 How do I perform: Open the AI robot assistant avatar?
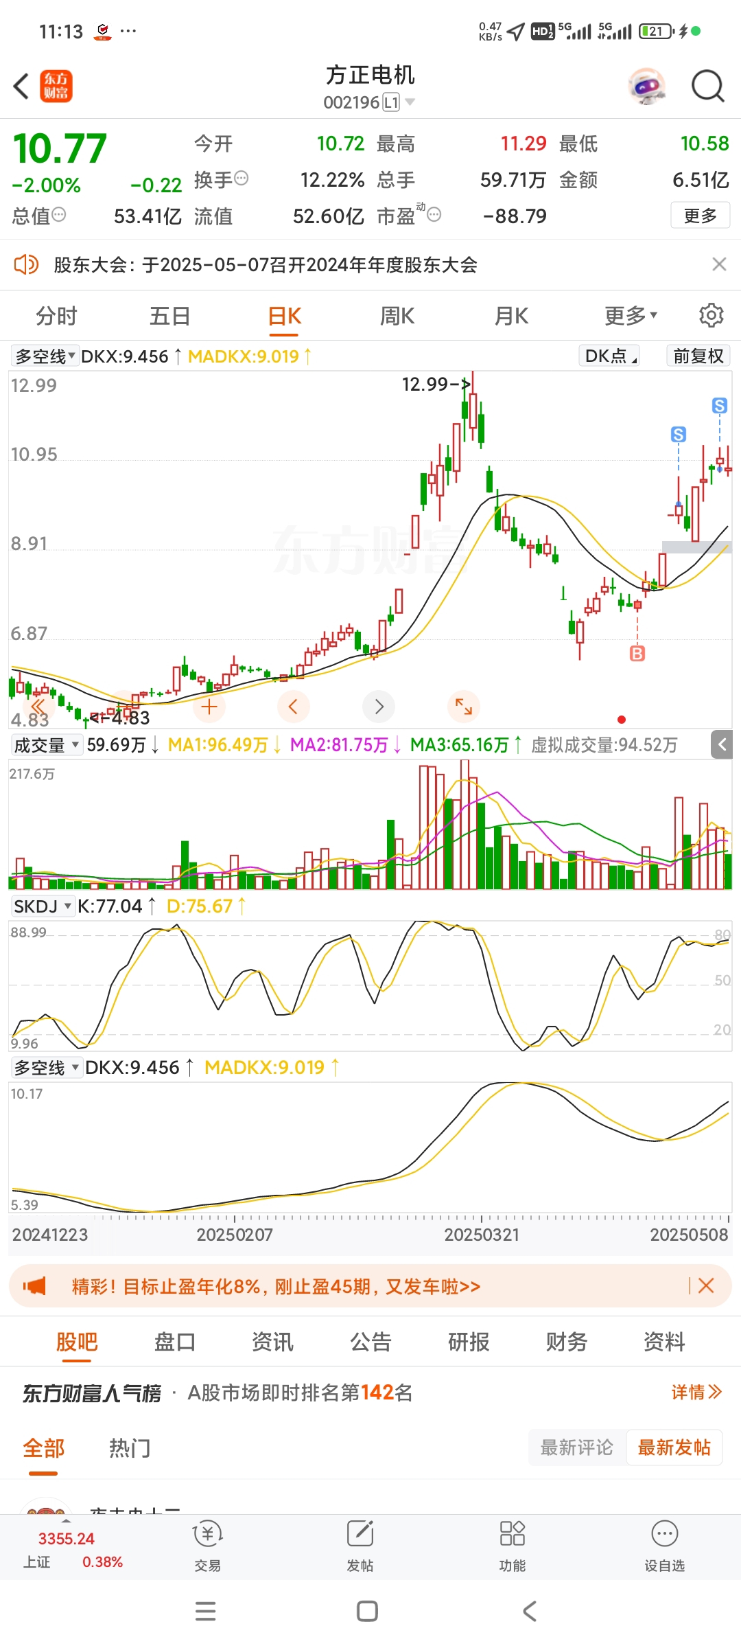point(647,87)
